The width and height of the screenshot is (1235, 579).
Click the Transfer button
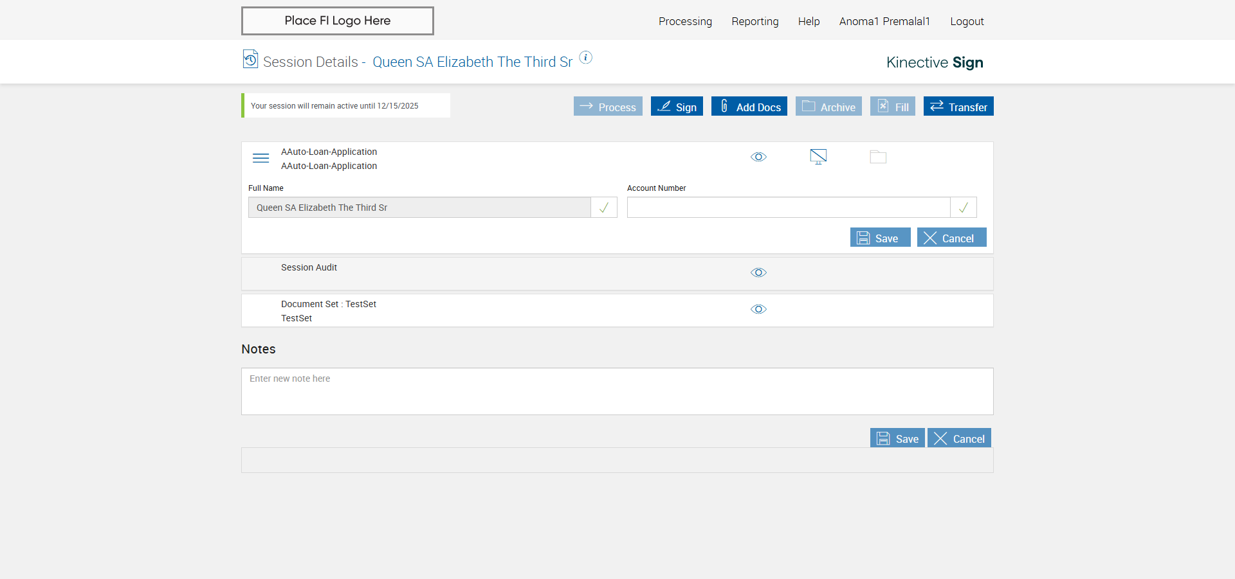tap(958, 106)
